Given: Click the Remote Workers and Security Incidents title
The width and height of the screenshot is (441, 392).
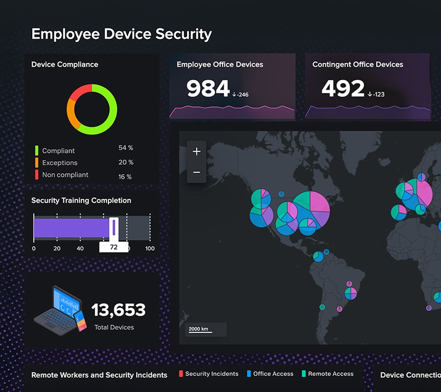Looking at the screenshot, I should [x=99, y=375].
